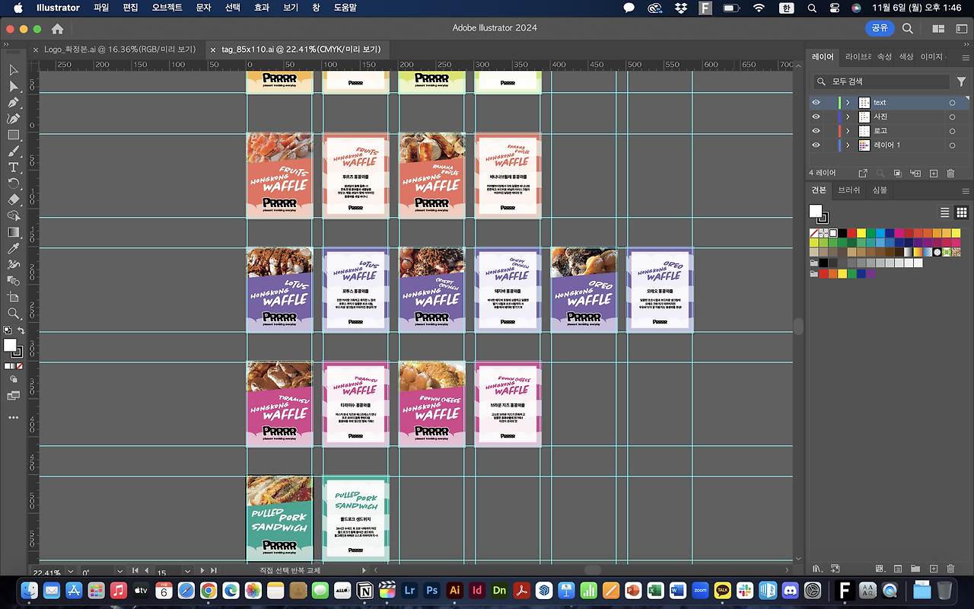
Task: Open the Layers panel hamburger menu
Action: [x=966, y=57]
